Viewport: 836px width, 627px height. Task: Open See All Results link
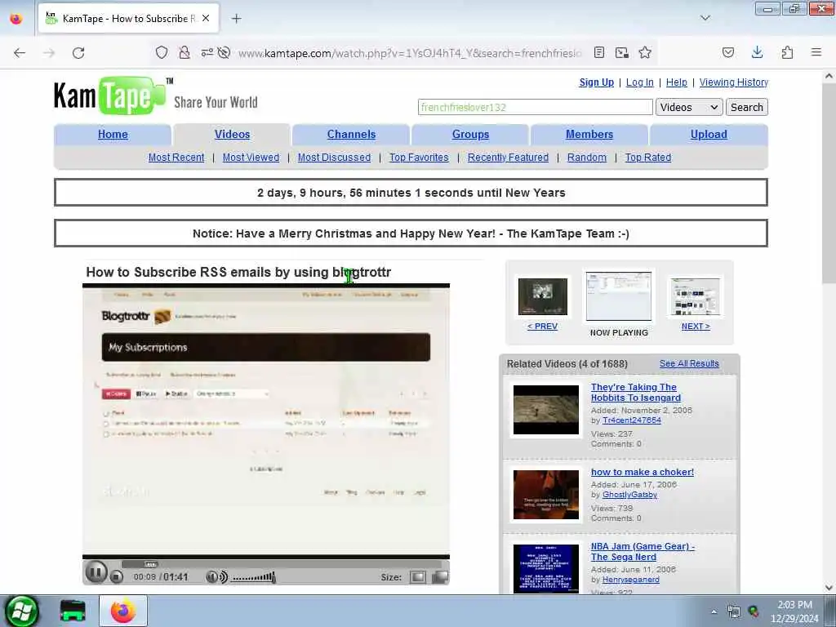[689, 363]
